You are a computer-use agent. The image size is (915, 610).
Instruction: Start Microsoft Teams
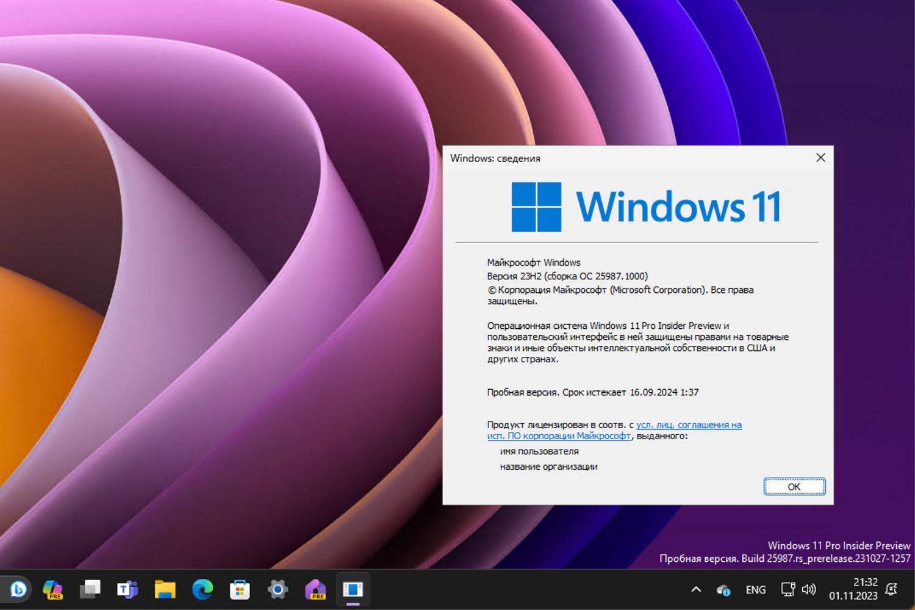click(126, 589)
